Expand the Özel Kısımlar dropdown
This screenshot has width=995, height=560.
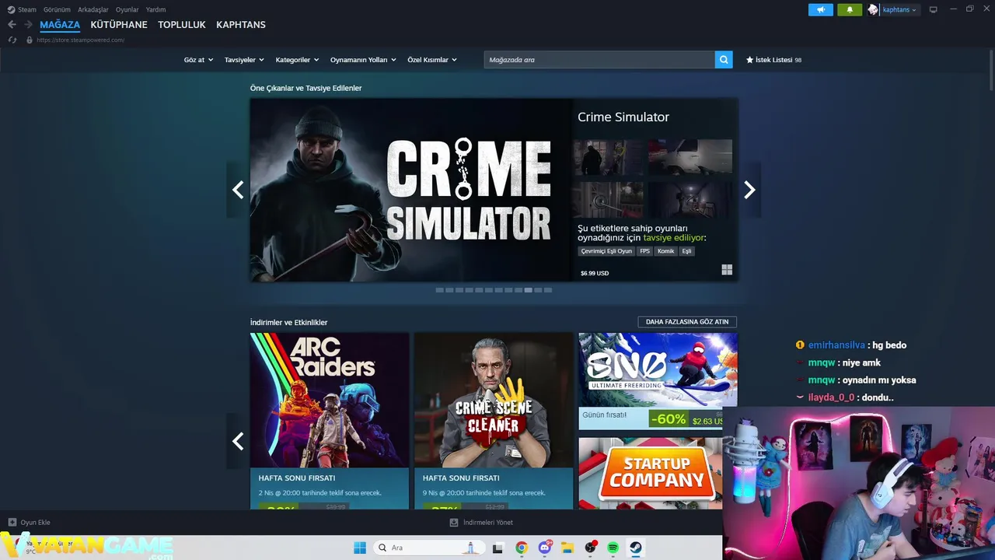tap(432, 60)
